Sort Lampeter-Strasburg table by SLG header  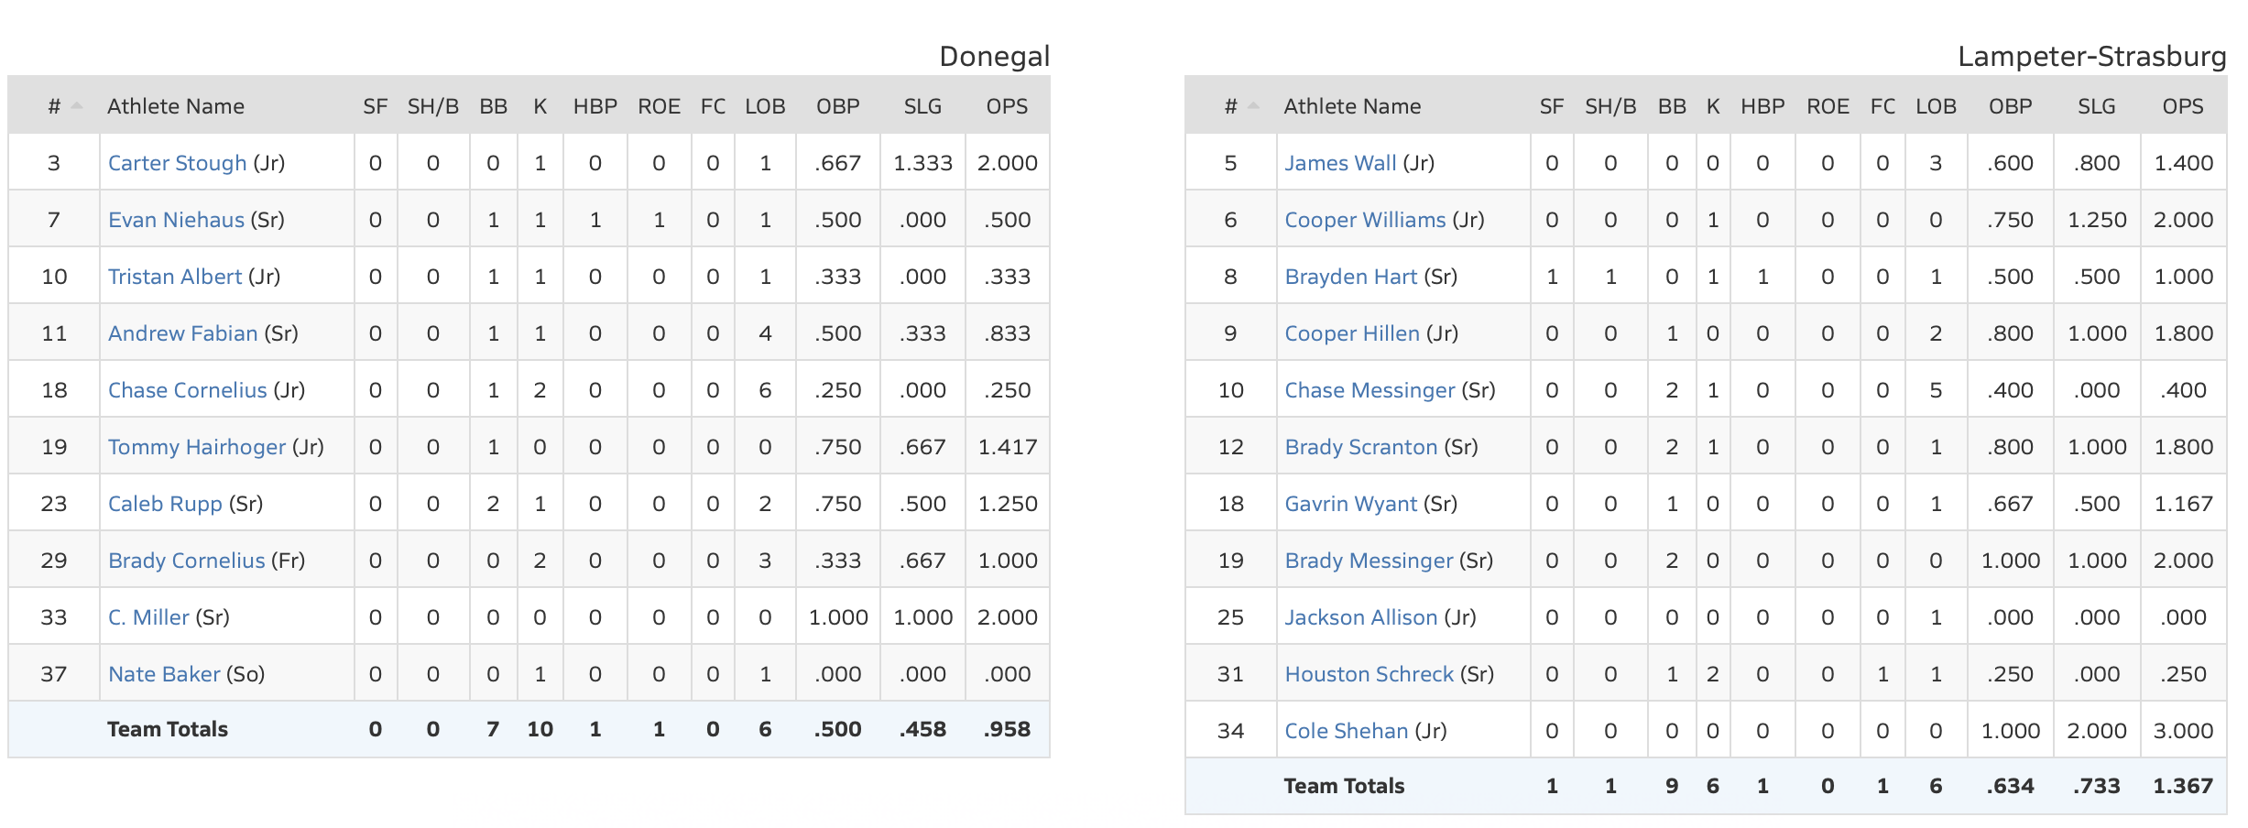tap(2096, 106)
